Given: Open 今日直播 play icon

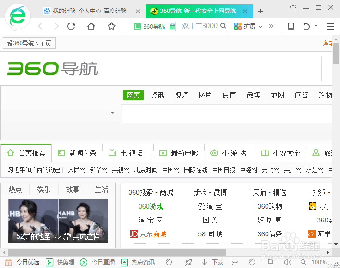Looking at the screenshot, I should 84,262.
